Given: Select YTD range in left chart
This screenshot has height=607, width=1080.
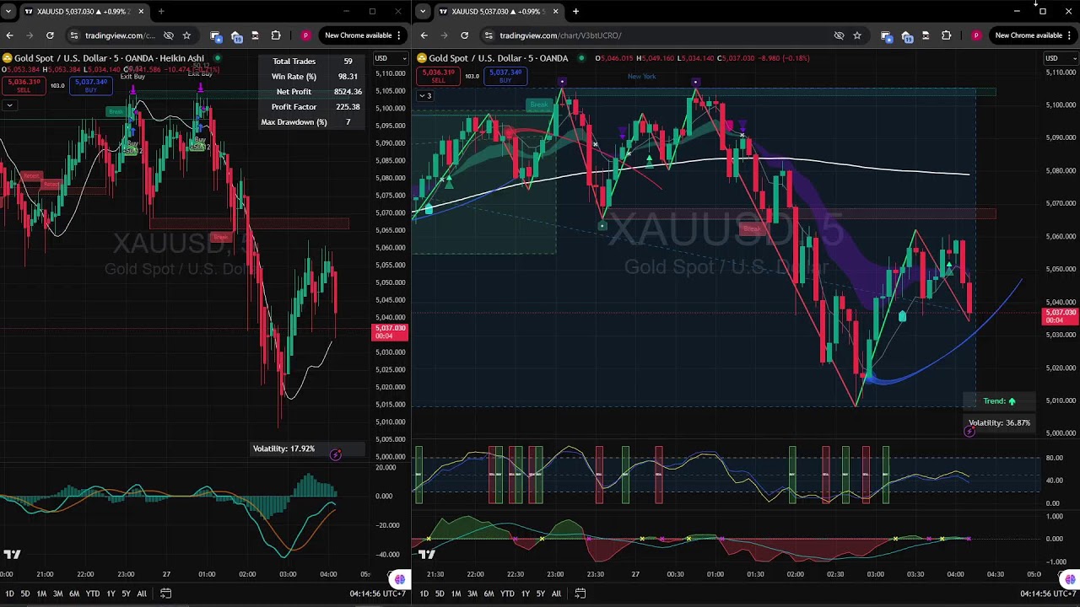Looking at the screenshot, I should (93, 594).
